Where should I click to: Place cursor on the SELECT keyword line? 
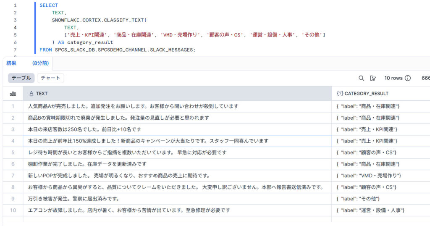pos(49,5)
